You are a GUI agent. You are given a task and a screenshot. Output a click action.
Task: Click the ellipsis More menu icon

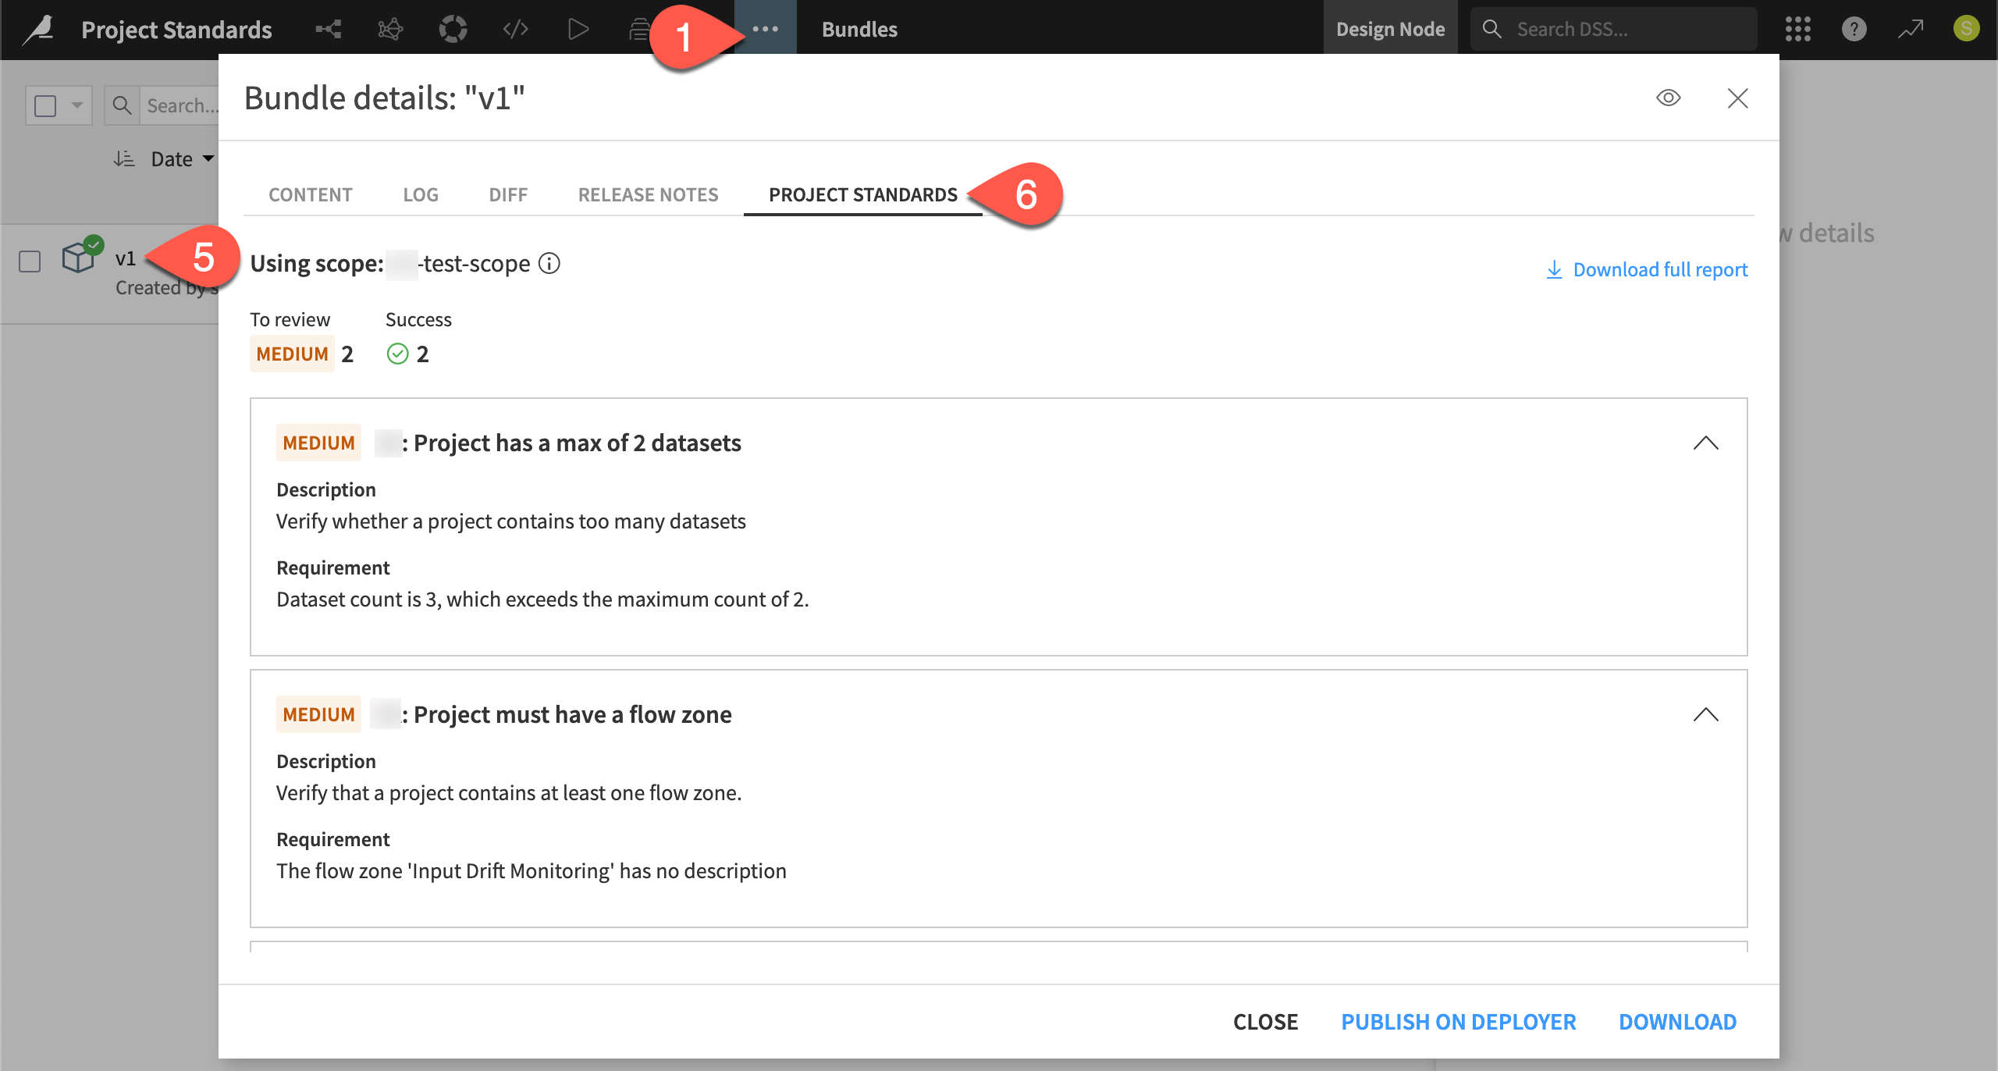[765, 29]
